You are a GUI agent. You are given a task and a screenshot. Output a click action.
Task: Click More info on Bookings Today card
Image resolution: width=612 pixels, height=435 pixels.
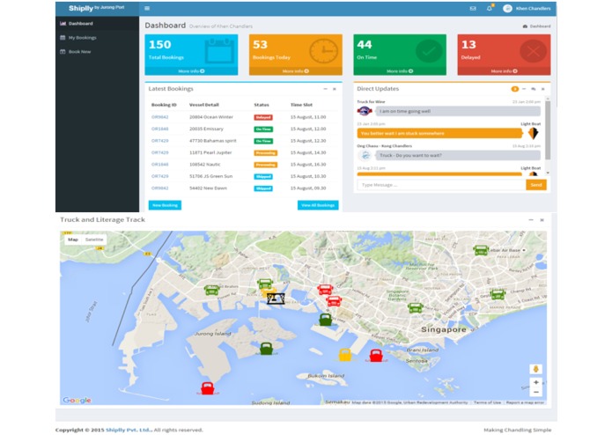tap(296, 71)
